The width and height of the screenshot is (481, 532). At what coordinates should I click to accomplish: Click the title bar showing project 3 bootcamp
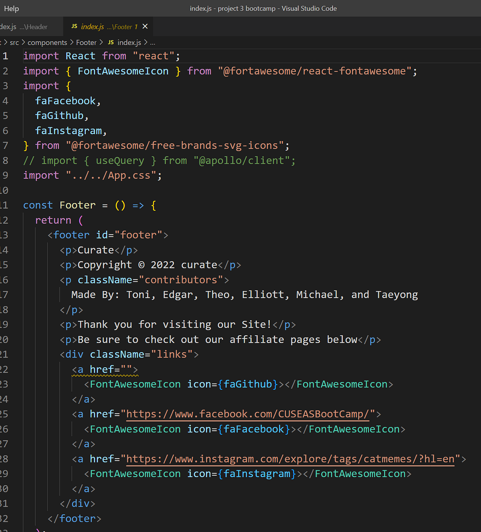[x=263, y=8]
